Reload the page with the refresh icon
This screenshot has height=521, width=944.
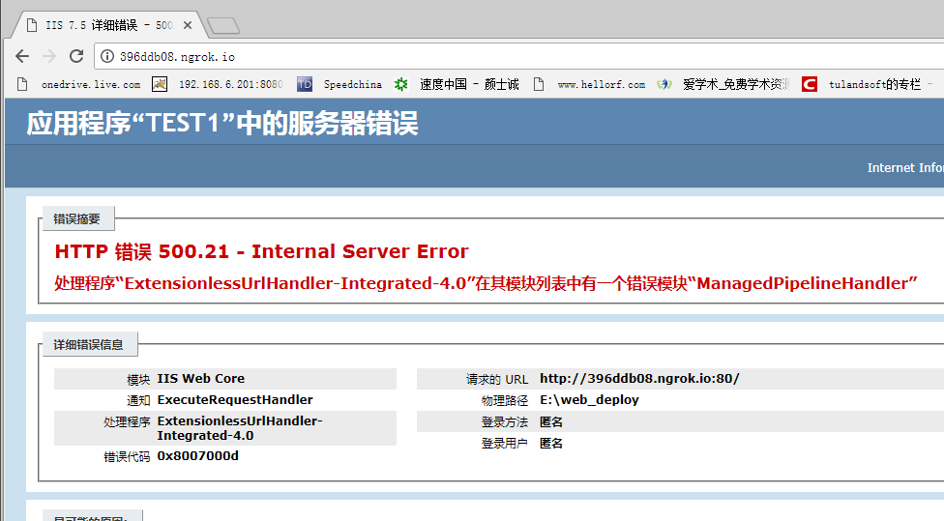(x=76, y=57)
